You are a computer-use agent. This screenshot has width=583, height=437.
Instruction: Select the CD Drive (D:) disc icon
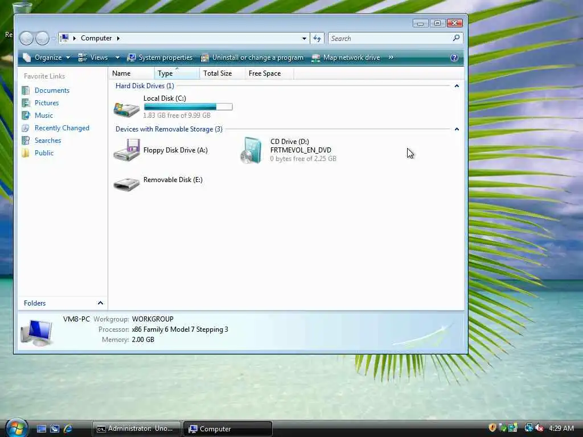251,150
